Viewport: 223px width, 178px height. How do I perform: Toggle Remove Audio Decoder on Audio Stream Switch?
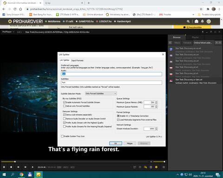pyautogui.click(x=64, y=119)
